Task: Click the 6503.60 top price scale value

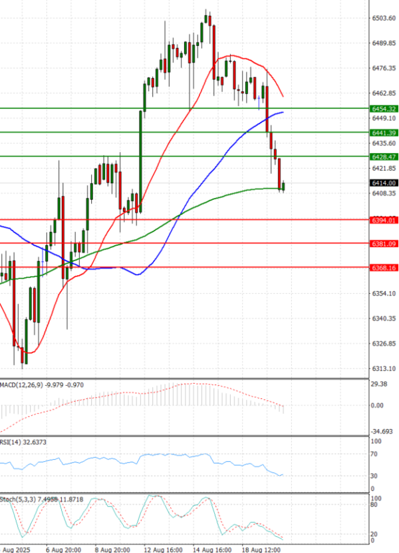Action: 384,18
